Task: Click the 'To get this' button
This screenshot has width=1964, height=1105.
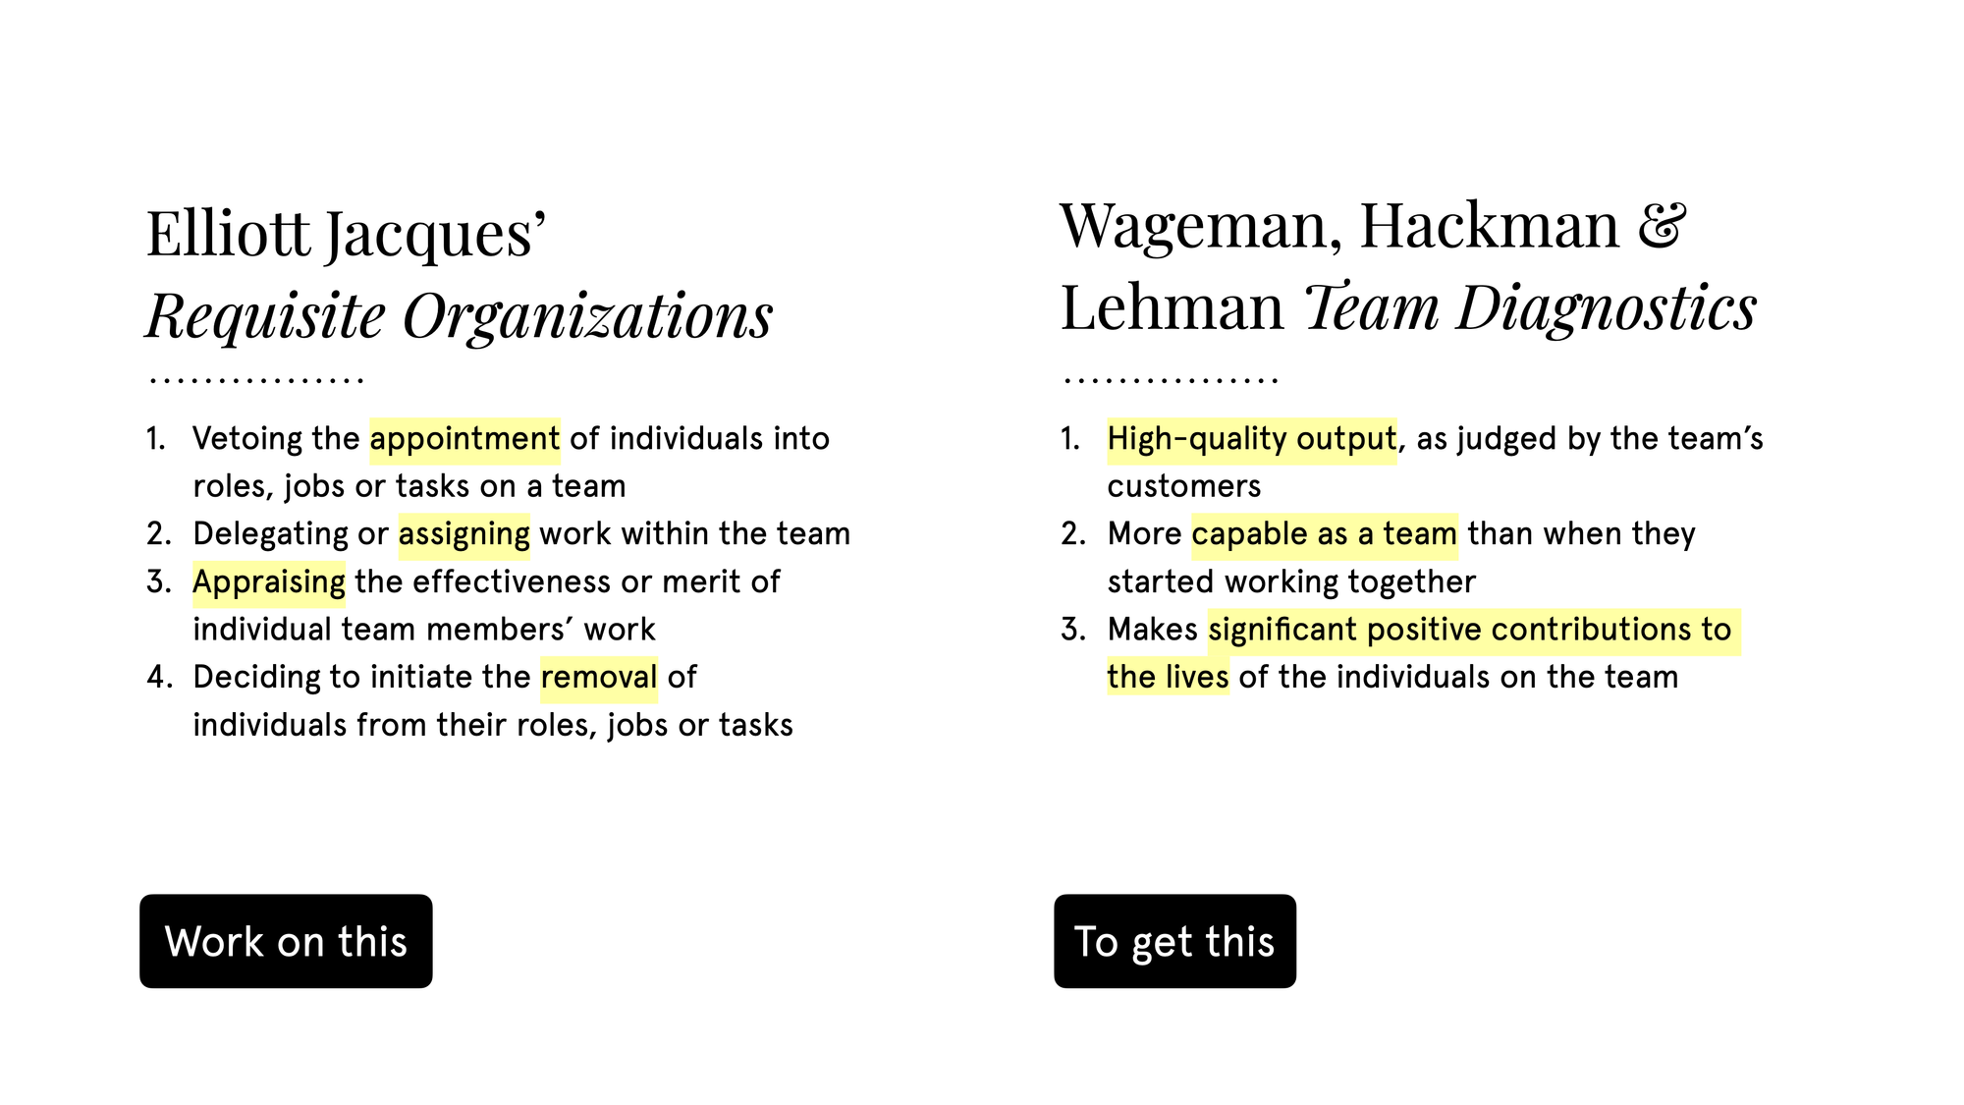Action: tap(1174, 940)
